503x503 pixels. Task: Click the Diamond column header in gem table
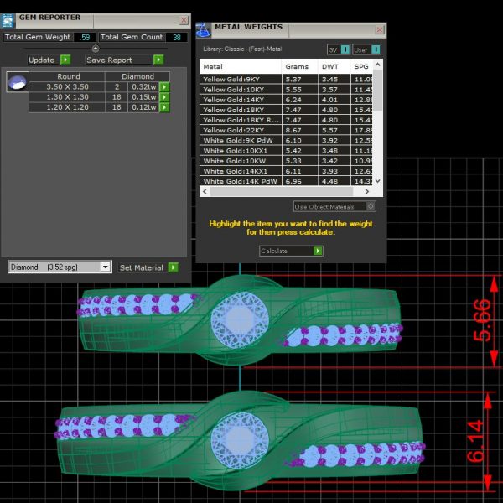click(137, 76)
